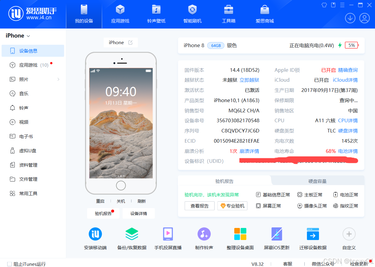375x267 pixels.
Task: Open the 工具箱 tab
Action: click(229, 14)
